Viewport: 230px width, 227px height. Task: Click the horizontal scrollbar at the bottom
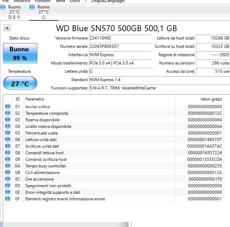[x=66, y=225]
